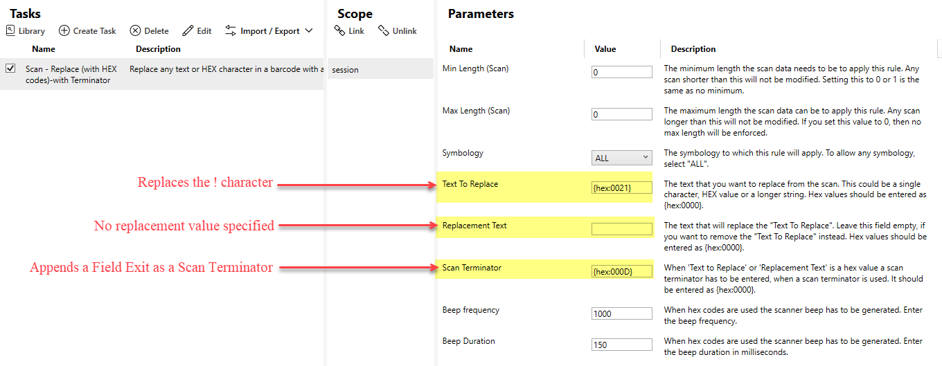The image size is (942, 366).
Task: Click the Beep Duration input box
Action: (621, 345)
